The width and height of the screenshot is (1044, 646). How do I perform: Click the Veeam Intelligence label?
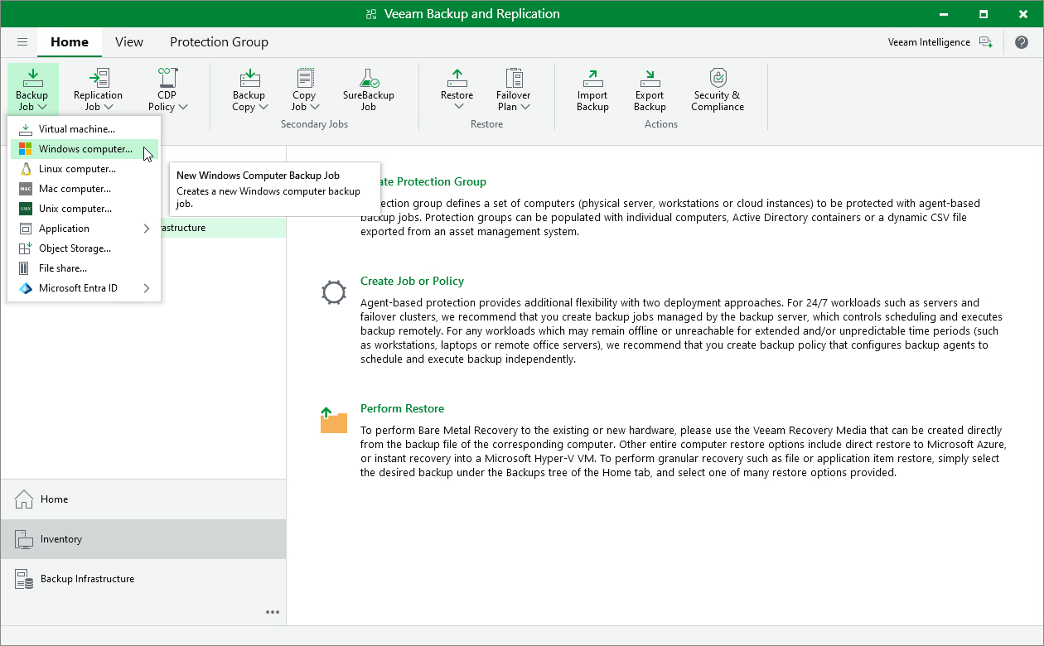click(x=929, y=42)
